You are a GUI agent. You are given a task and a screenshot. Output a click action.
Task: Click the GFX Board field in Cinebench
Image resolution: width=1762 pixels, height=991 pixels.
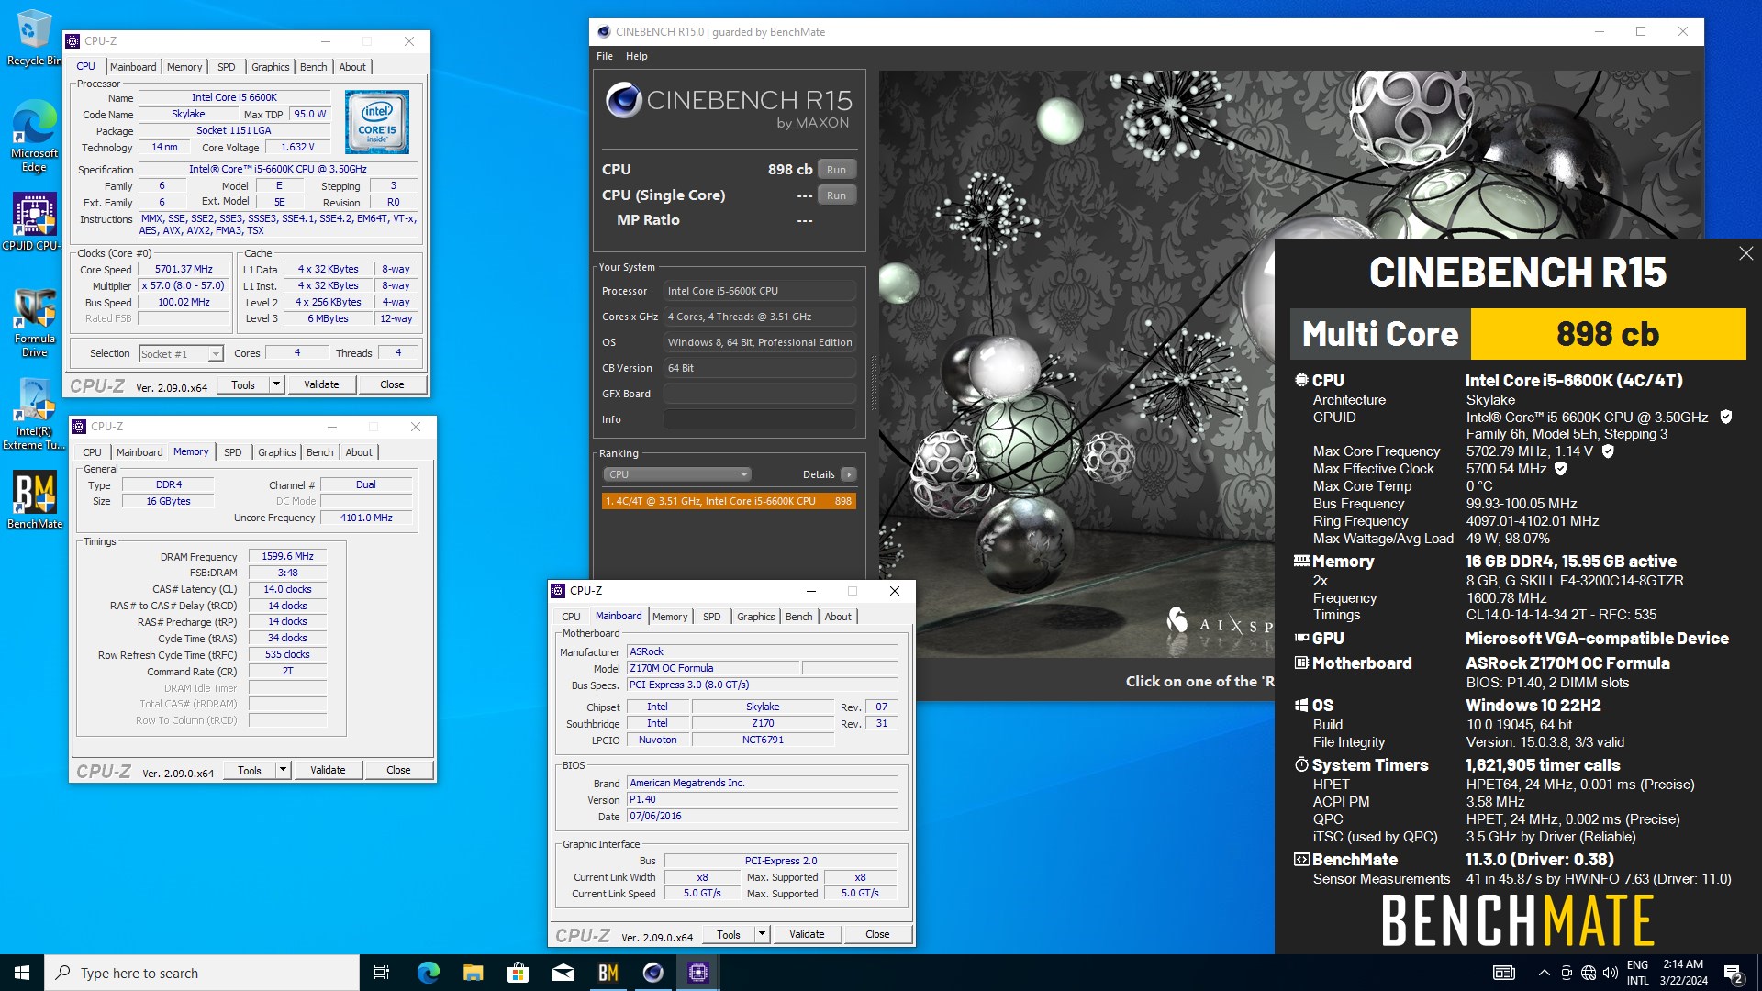click(760, 394)
